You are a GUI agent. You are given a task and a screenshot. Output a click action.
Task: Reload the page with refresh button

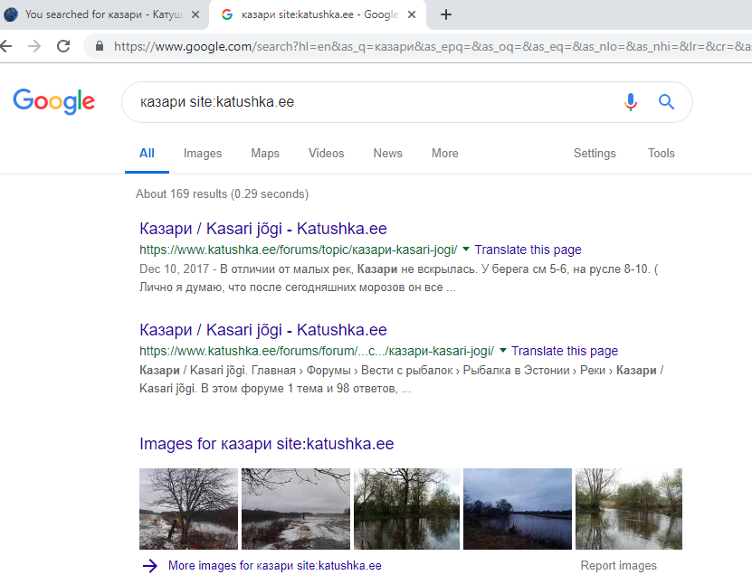[63, 46]
